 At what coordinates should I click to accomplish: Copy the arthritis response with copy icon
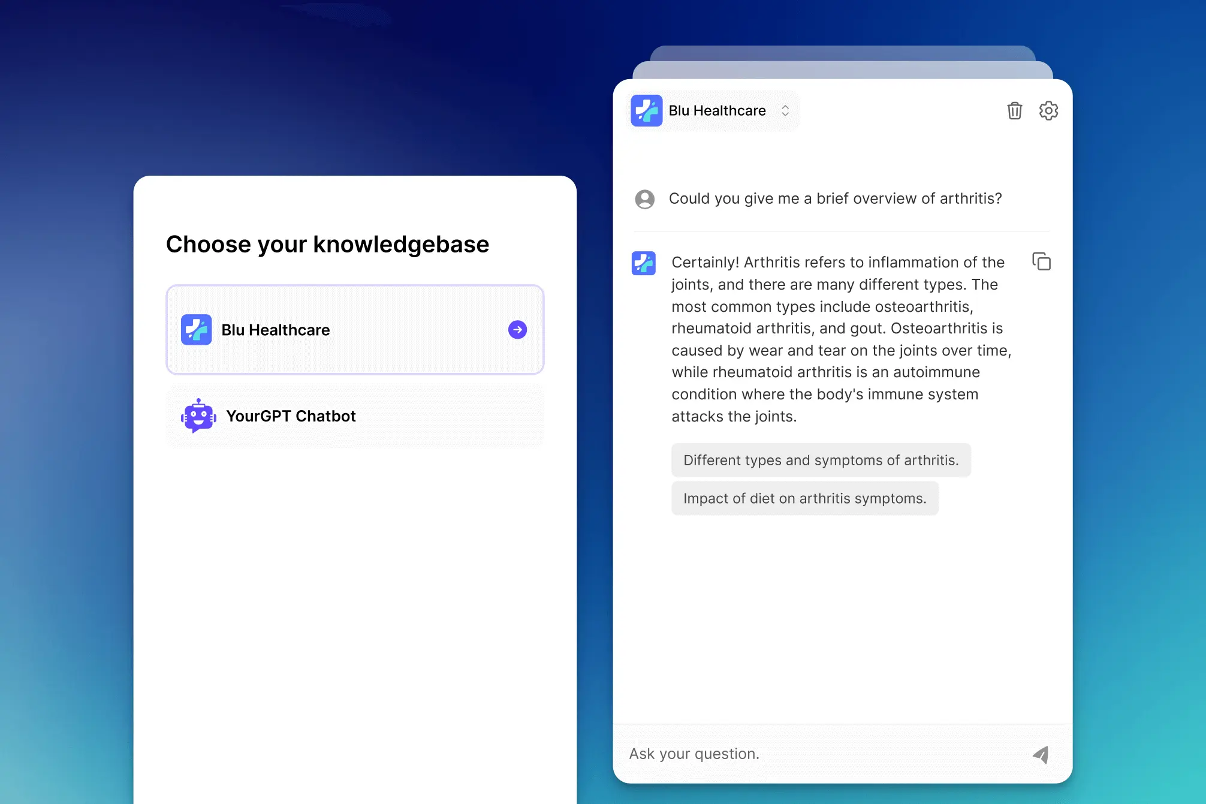click(x=1041, y=262)
